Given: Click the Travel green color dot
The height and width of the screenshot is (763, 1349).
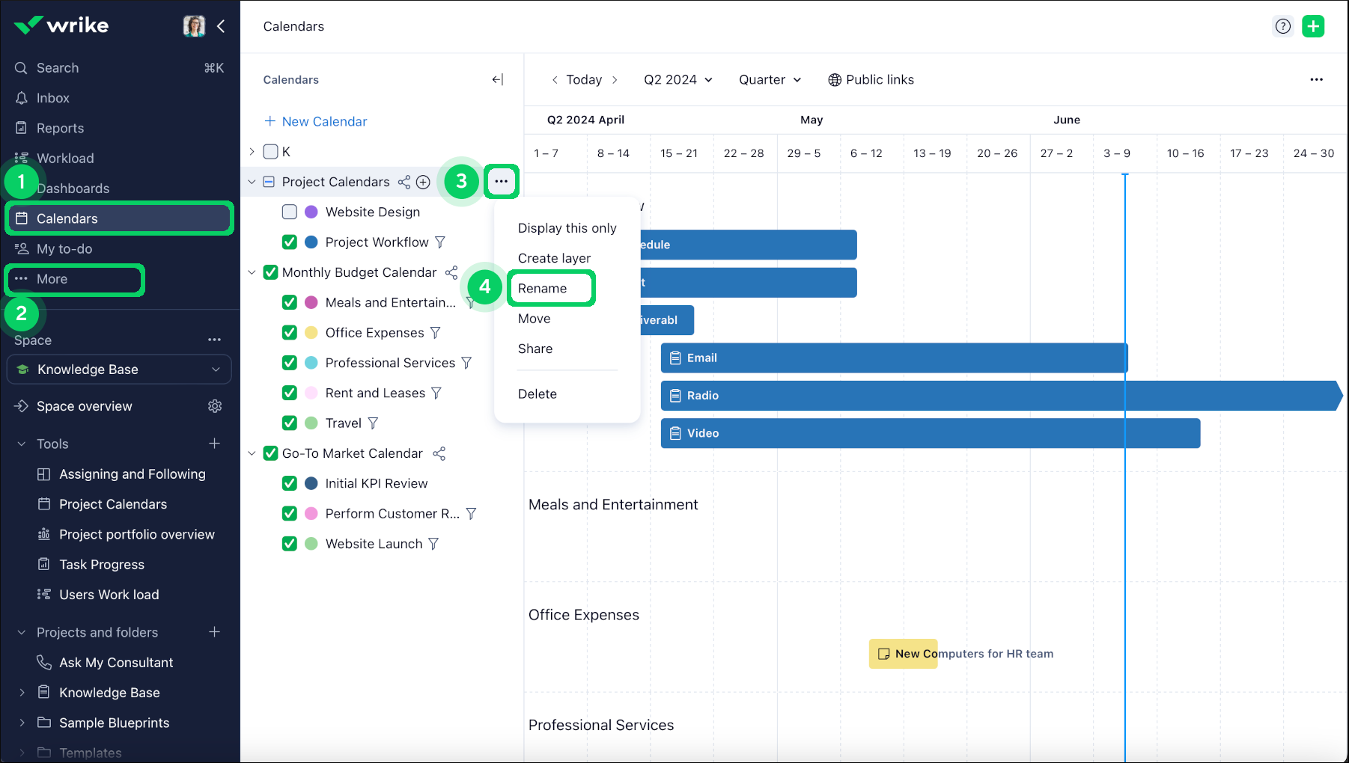Looking at the screenshot, I should pyautogui.click(x=311, y=423).
